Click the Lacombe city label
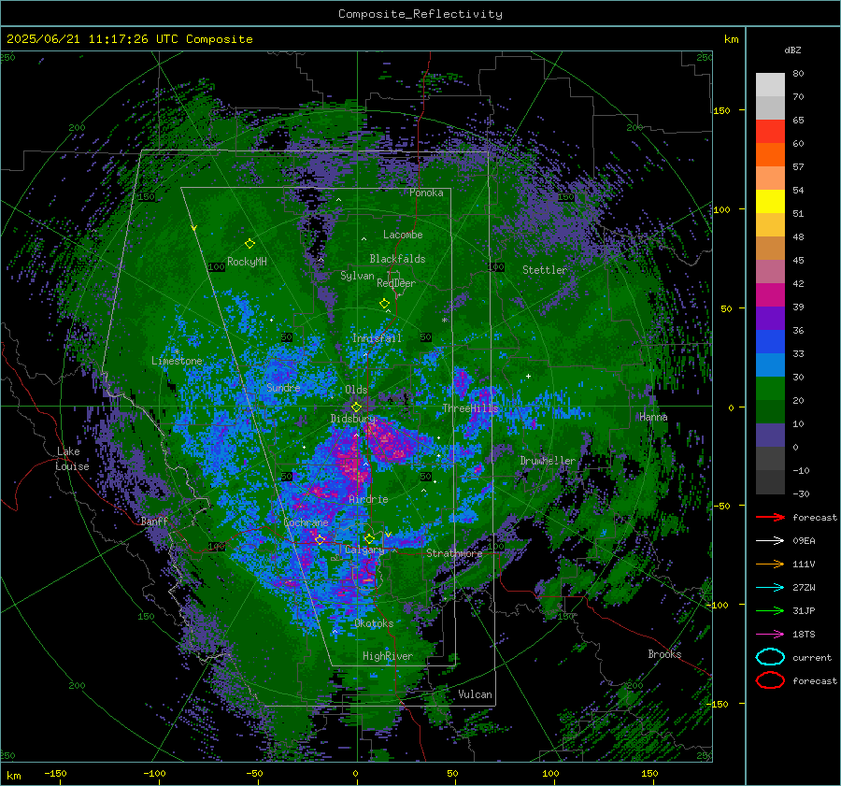This screenshot has height=786, width=841. pos(403,235)
